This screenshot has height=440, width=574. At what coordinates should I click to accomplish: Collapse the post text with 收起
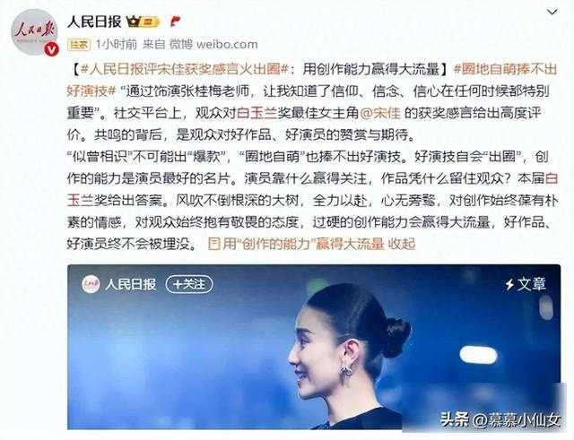(x=402, y=244)
